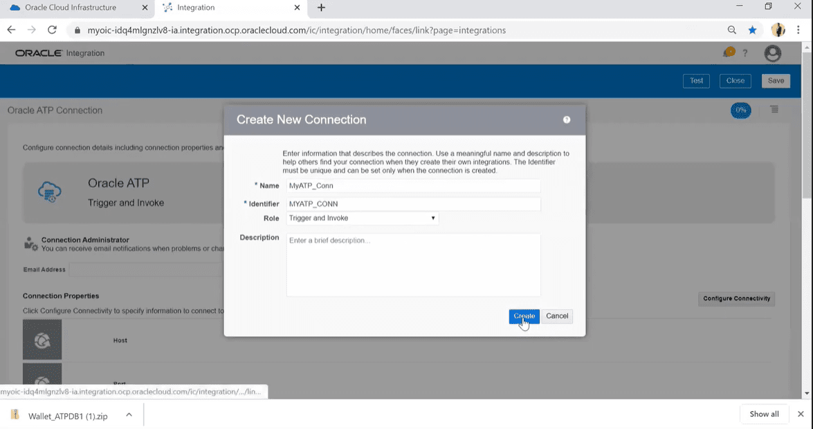Click the Oracle Integration logo
This screenshot has height=429, width=813.
(60, 53)
